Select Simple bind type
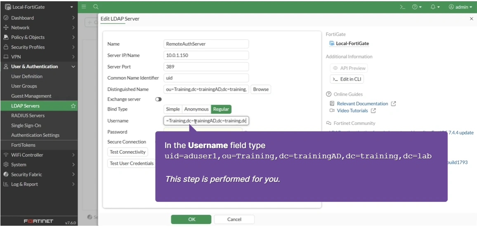Screen dimensions: 477x227 coord(173,109)
